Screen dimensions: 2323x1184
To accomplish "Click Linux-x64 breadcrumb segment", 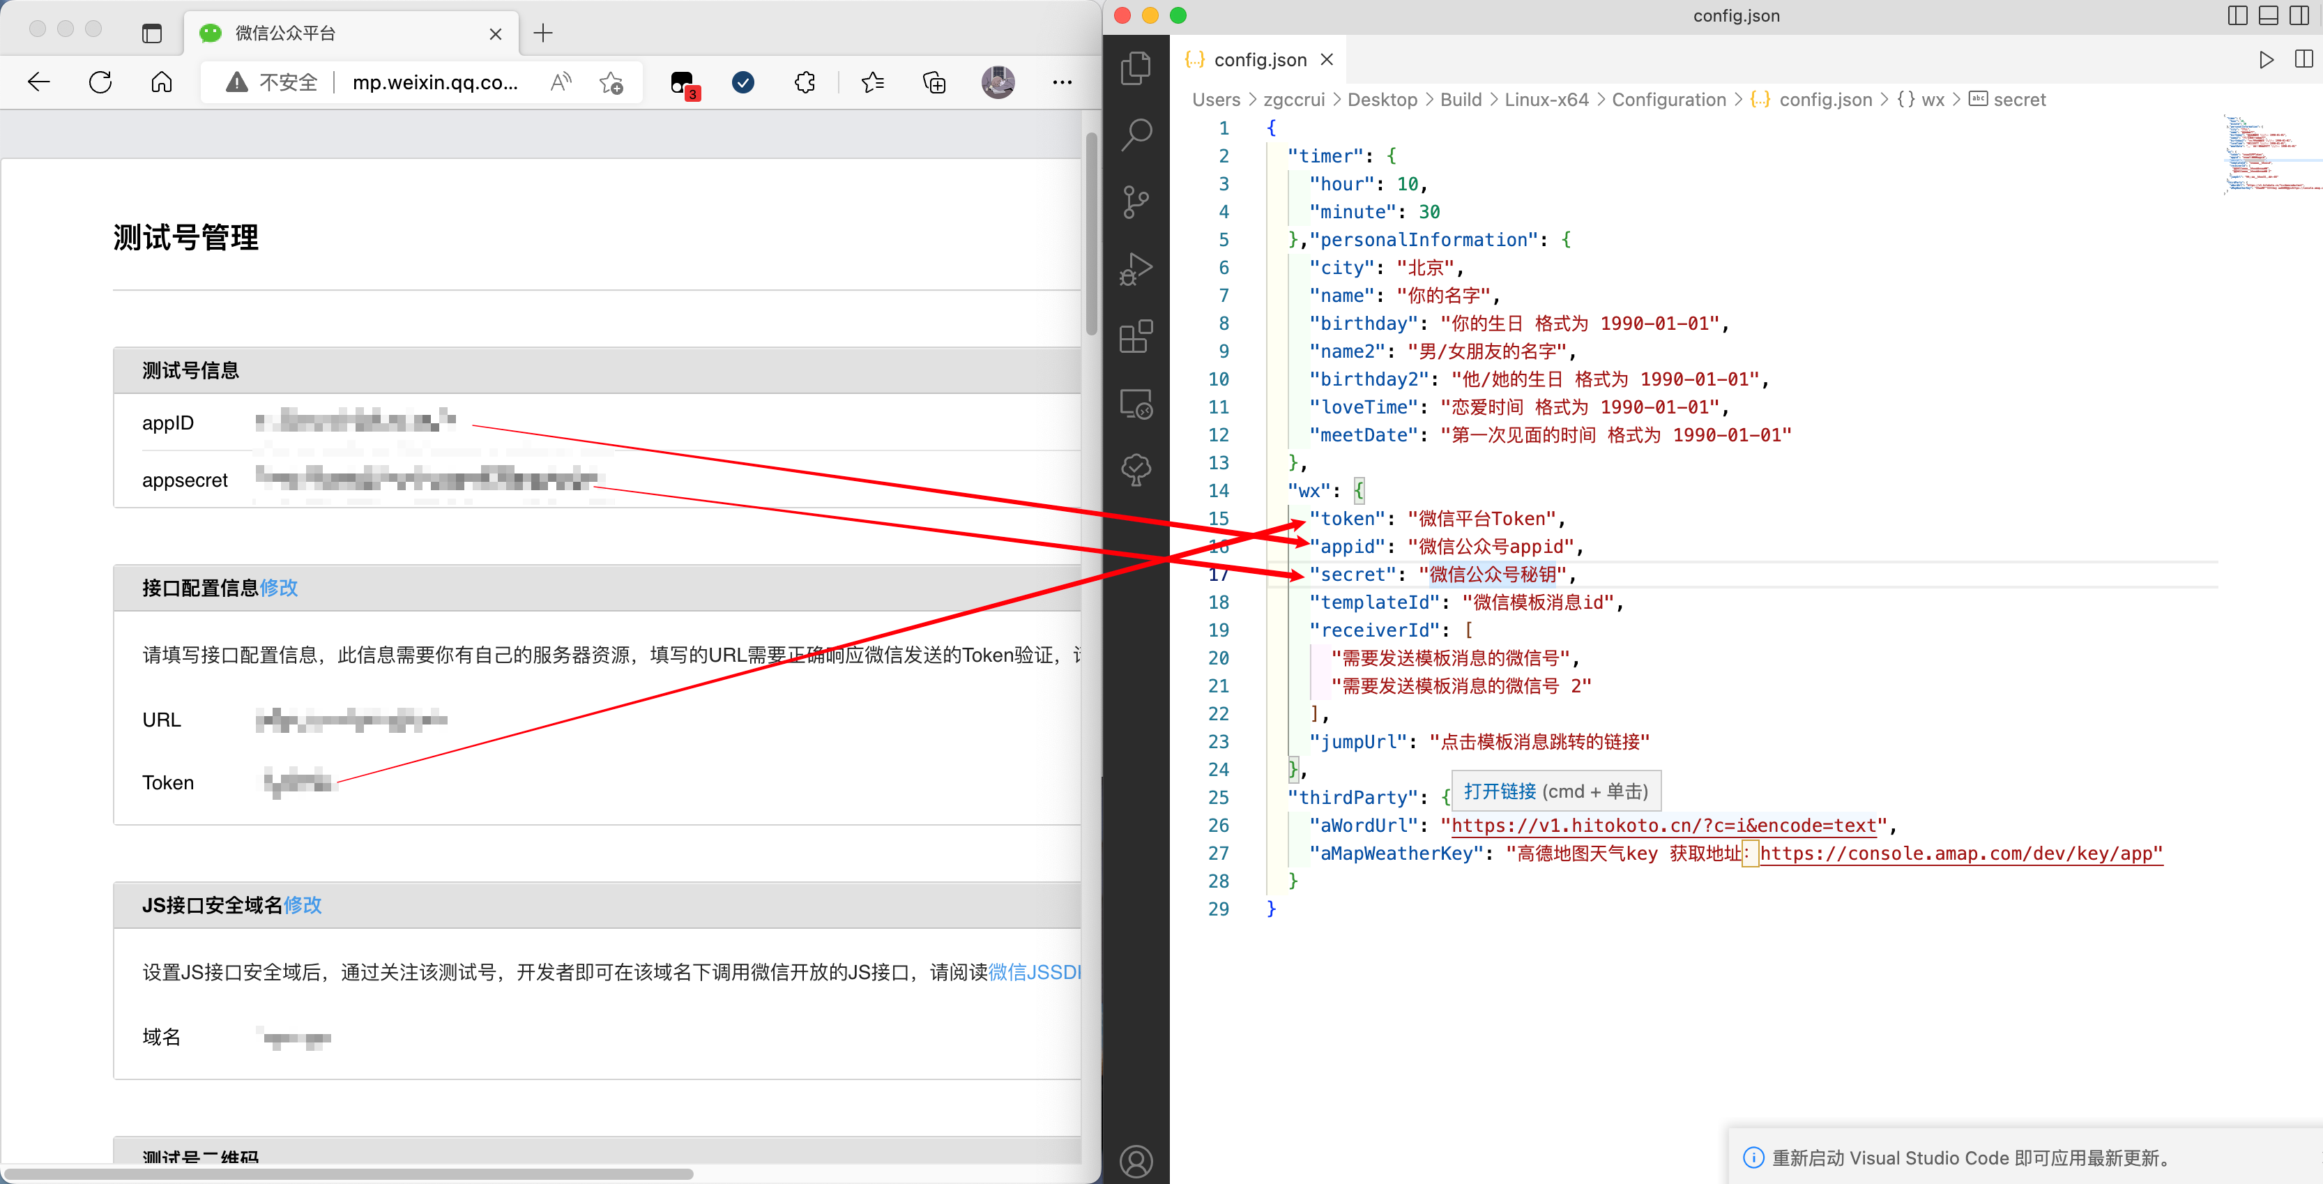I will (x=1546, y=100).
